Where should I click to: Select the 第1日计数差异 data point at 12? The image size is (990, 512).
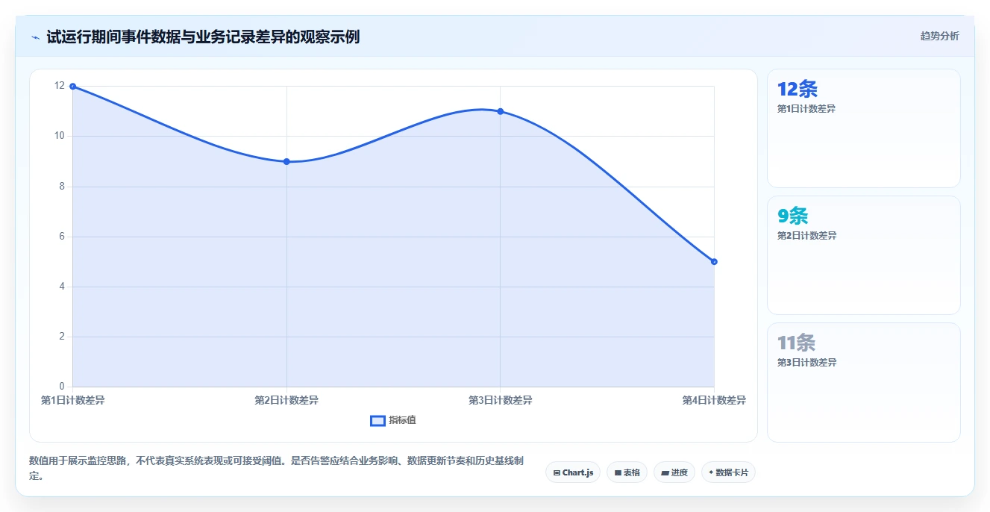click(72, 87)
